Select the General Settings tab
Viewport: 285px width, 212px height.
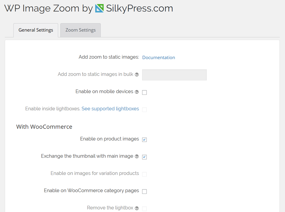(36, 30)
